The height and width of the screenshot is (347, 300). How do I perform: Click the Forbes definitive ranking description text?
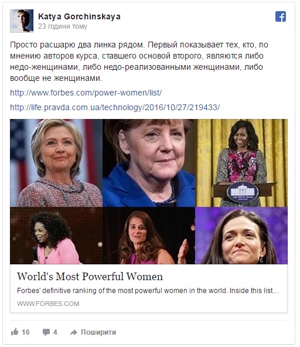pos(148,291)
